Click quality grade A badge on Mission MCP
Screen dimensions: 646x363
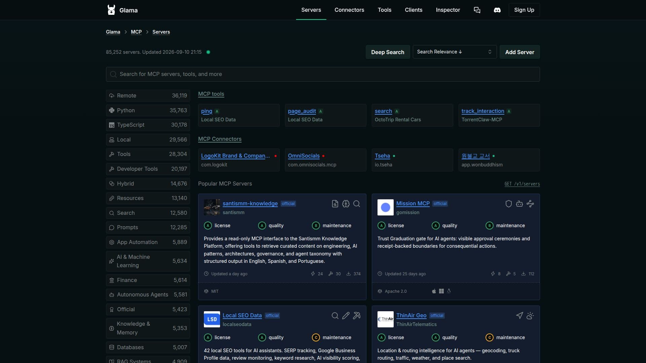435,226
